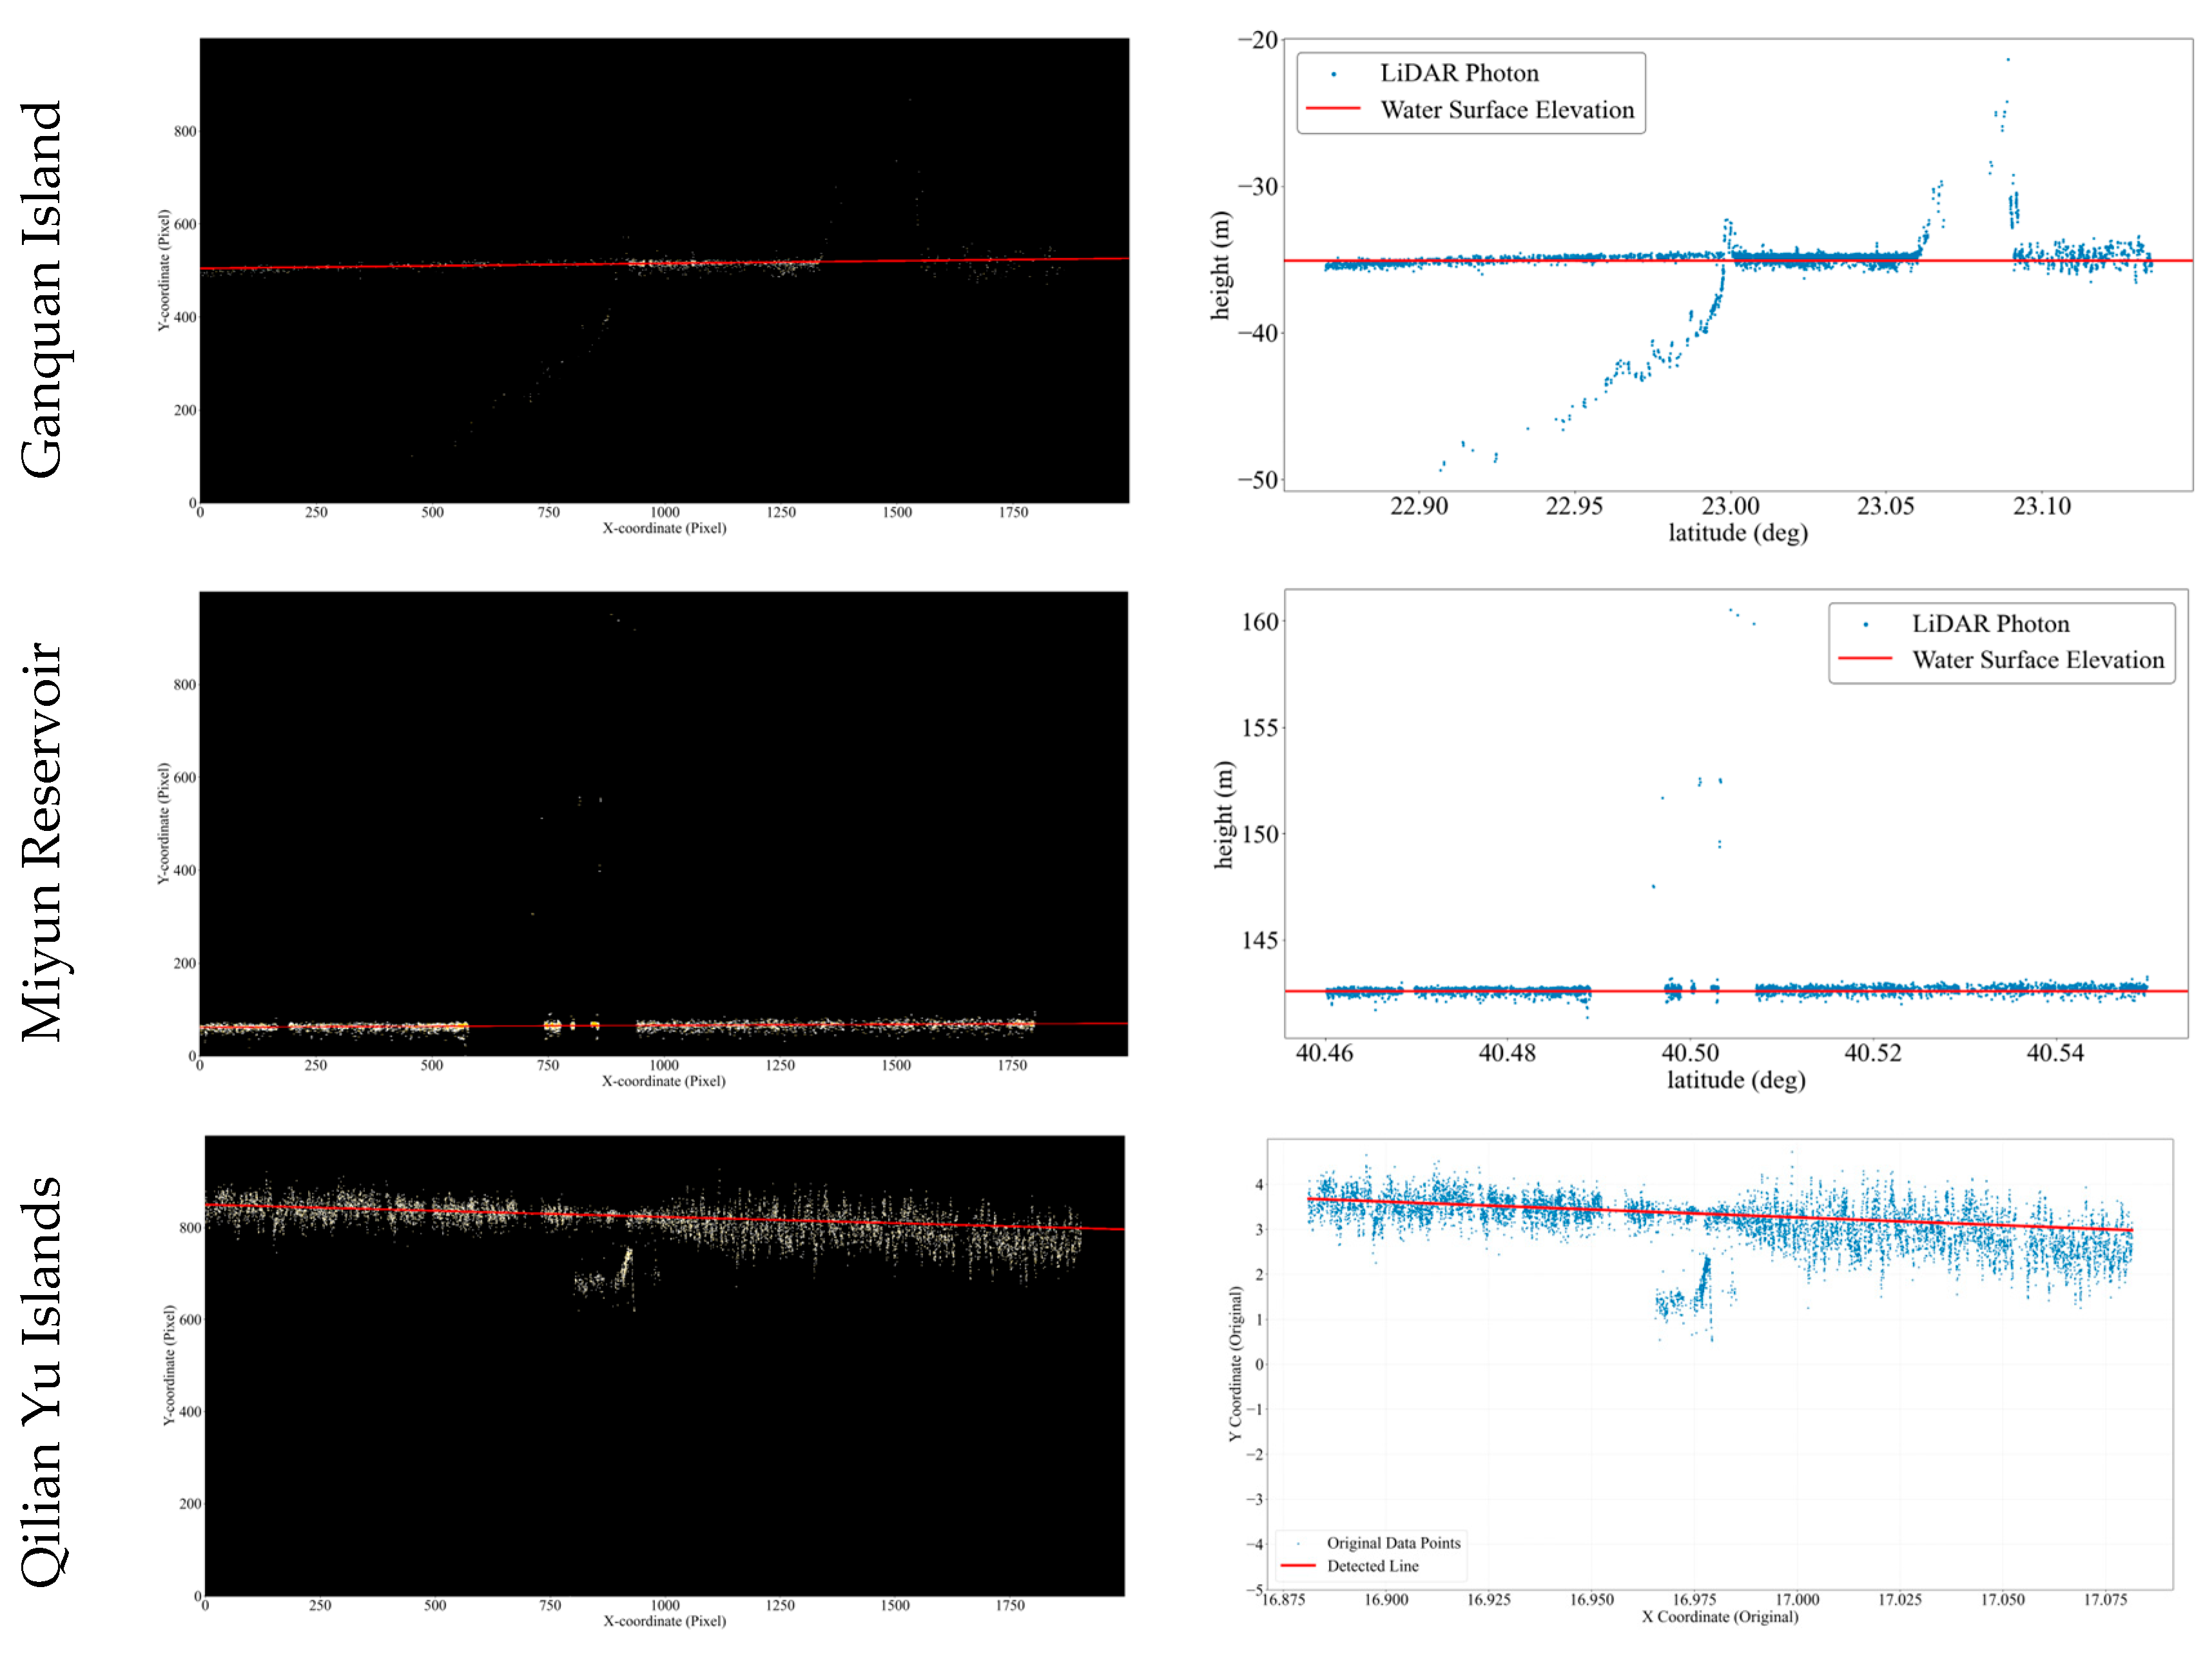Select "LiDAR Photon" legend entry in Ganquan height plot

coord(1459,73)
